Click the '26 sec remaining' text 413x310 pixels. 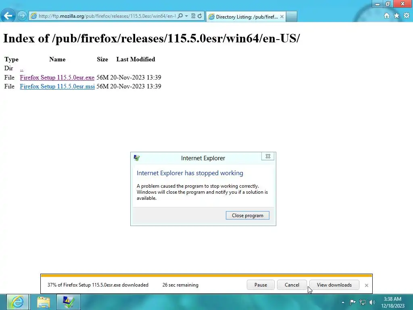[x=180, y=285]
